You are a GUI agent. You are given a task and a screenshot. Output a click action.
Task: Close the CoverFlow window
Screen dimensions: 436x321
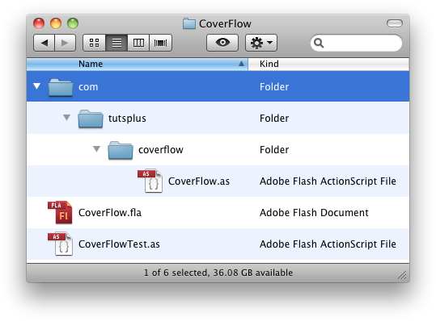pos(39,23)
